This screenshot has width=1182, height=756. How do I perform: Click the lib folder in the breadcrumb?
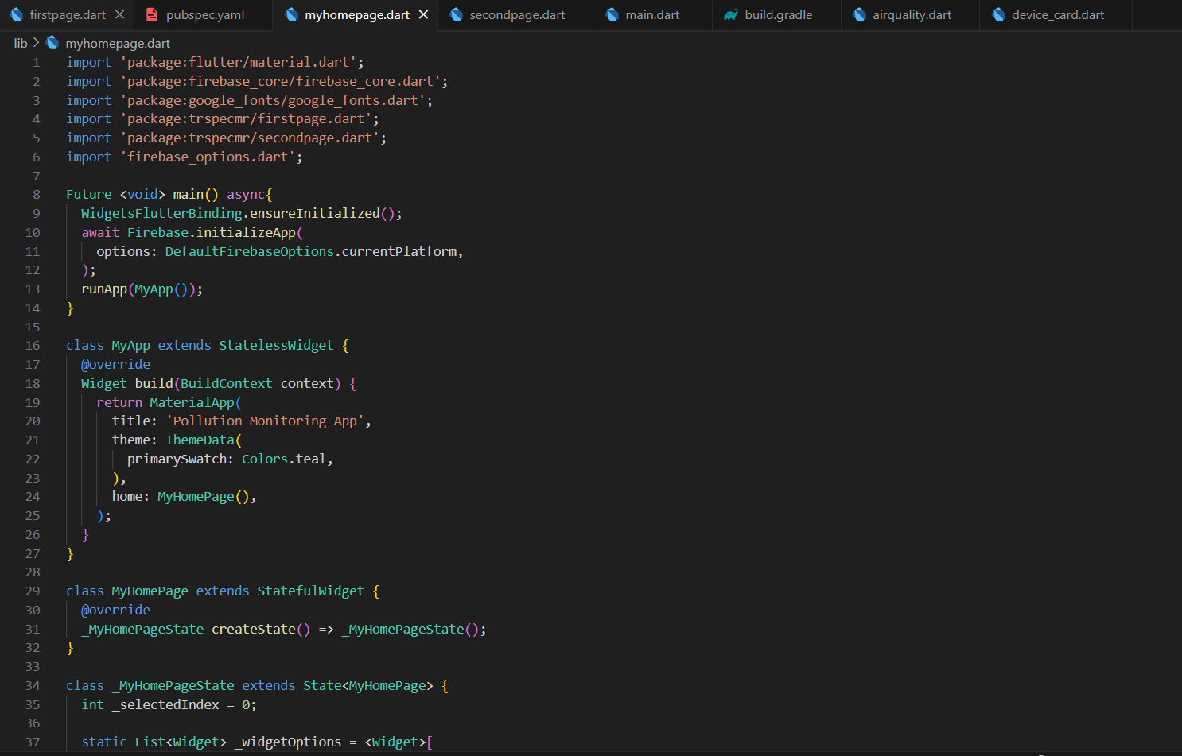21,43
